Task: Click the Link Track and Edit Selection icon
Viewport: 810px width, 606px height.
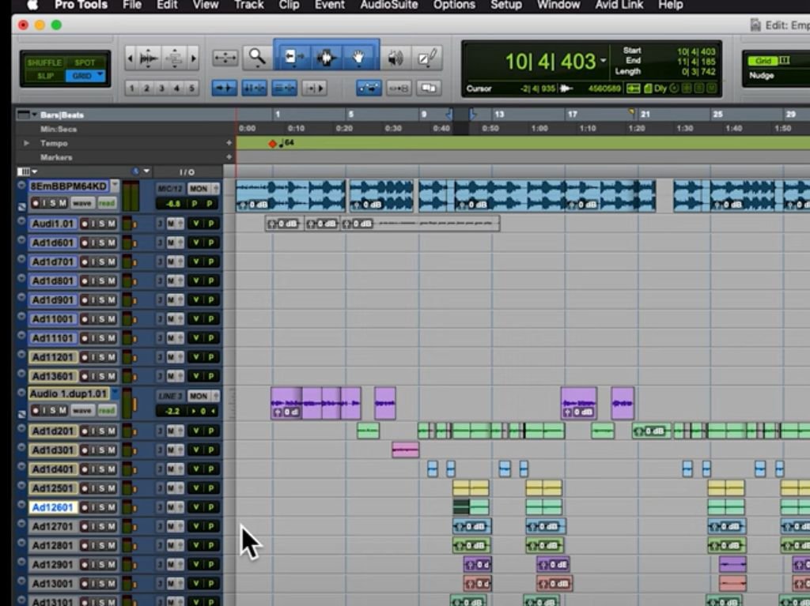Action: pos(285,88)
